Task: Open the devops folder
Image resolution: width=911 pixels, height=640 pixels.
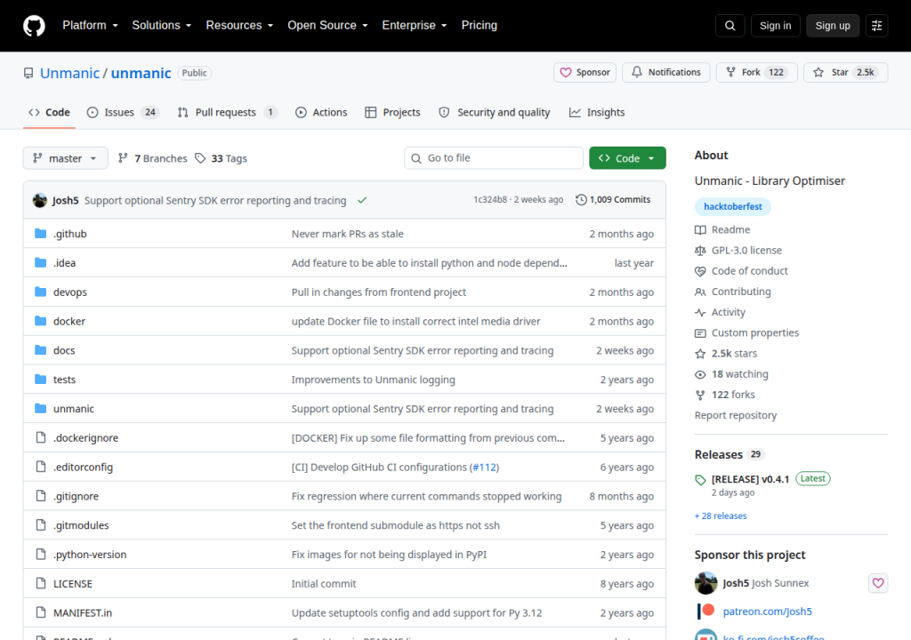Action: [69, 292]
